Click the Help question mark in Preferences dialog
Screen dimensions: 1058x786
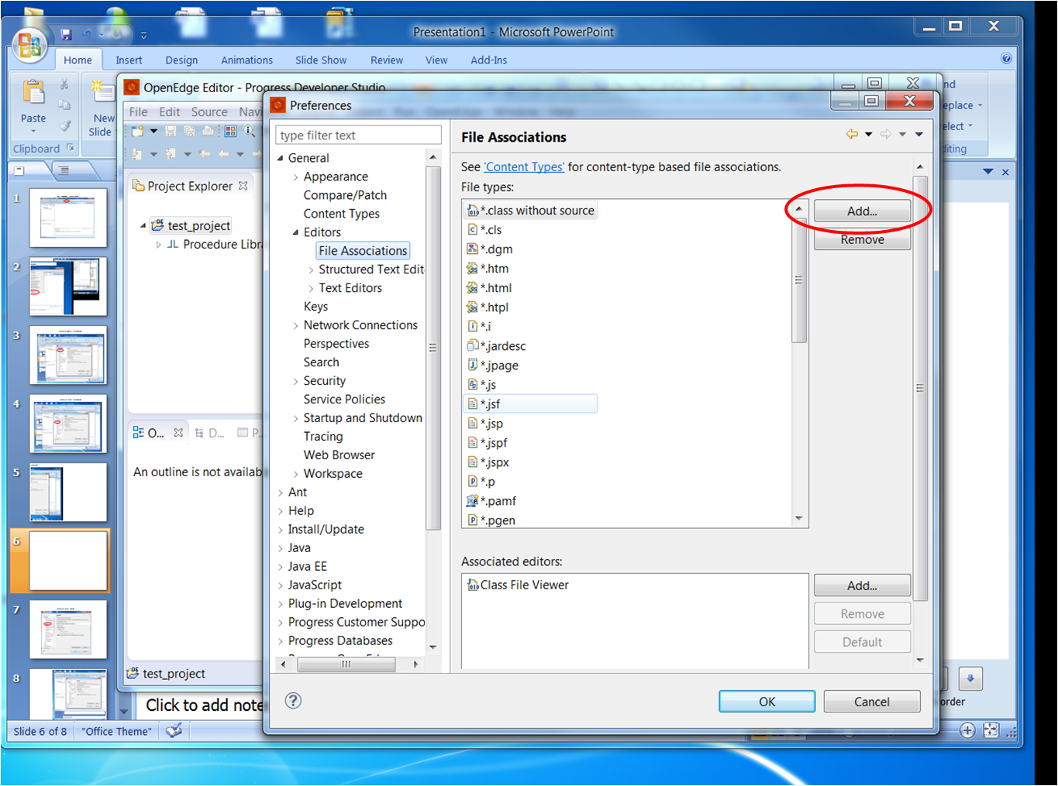[x=293, y=701]
